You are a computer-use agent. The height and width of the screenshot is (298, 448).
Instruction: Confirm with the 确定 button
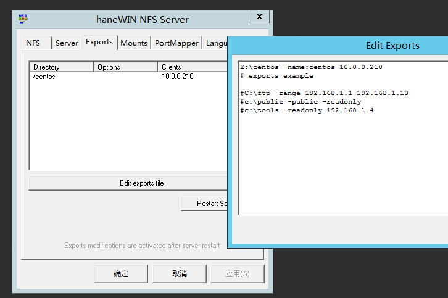pyautogui.click(x=121, y=273)
